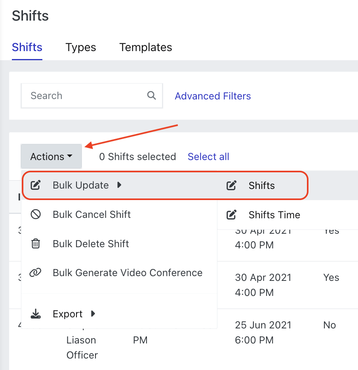
Task: Choose Bulk Generate Video Conference menu text
Action: (x=128, y=273)
